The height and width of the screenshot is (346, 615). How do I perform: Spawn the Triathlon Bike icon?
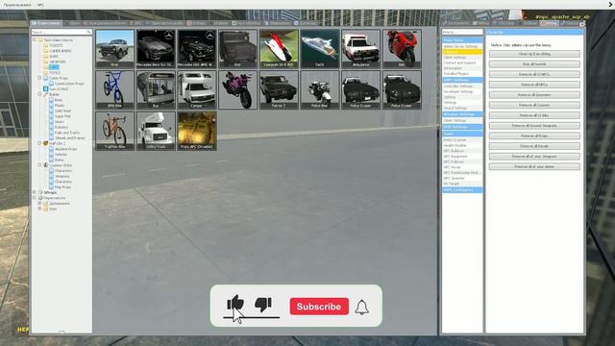(x=114, y=131)
